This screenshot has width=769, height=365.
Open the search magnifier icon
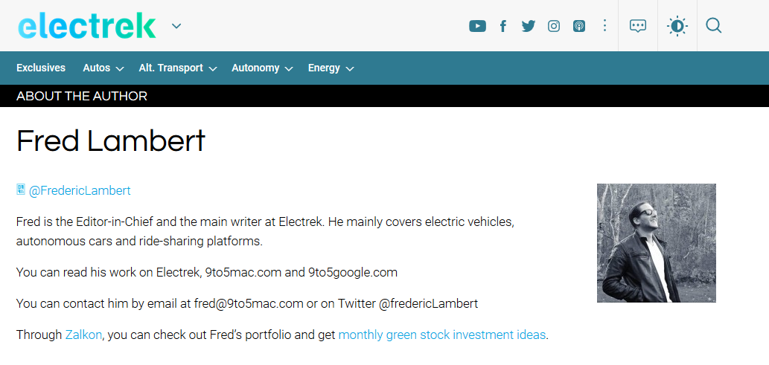coord(713,26)
